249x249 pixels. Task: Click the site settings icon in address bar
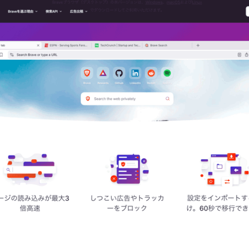pyautogui.click(x=12, y=55)
